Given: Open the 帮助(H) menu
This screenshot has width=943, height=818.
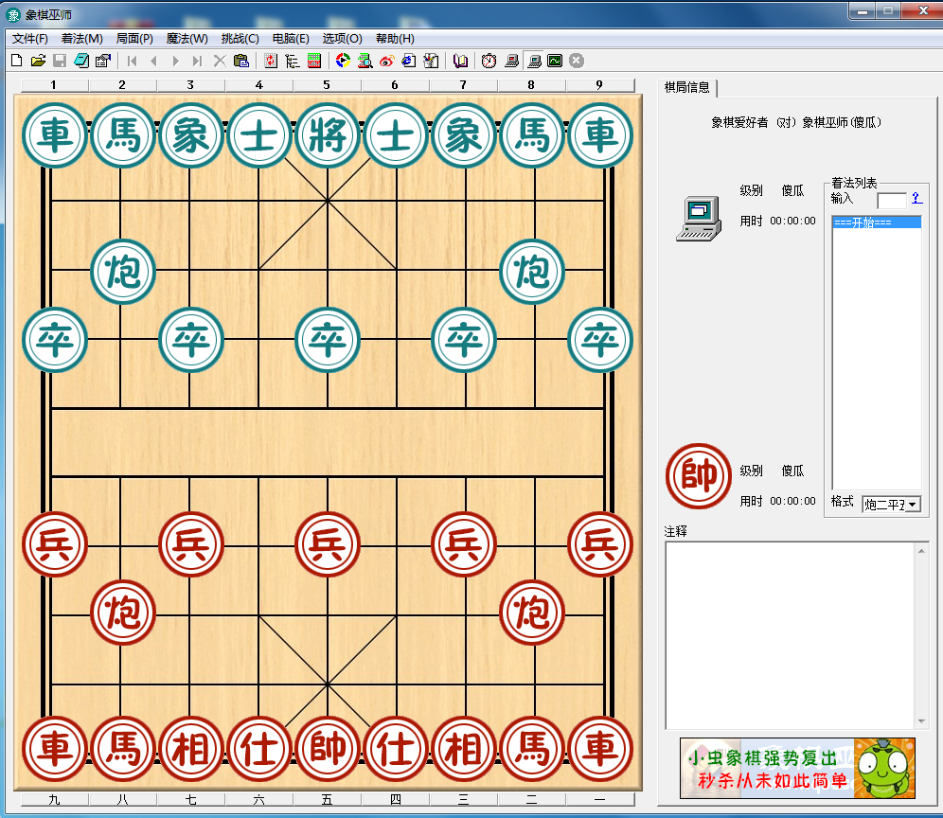Looking at the screenshot, I should click(x=395, y=39).
